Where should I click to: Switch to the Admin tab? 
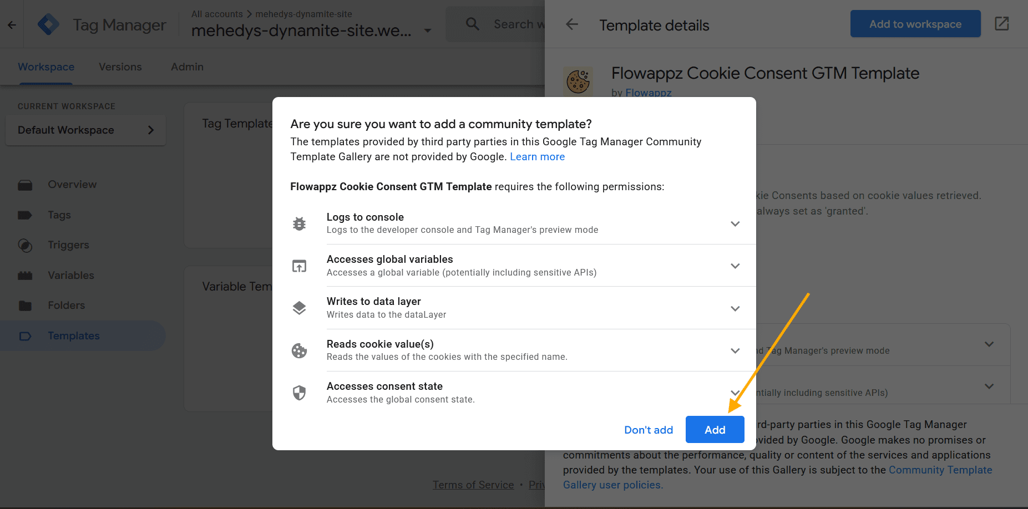click(x=187, y=67)
